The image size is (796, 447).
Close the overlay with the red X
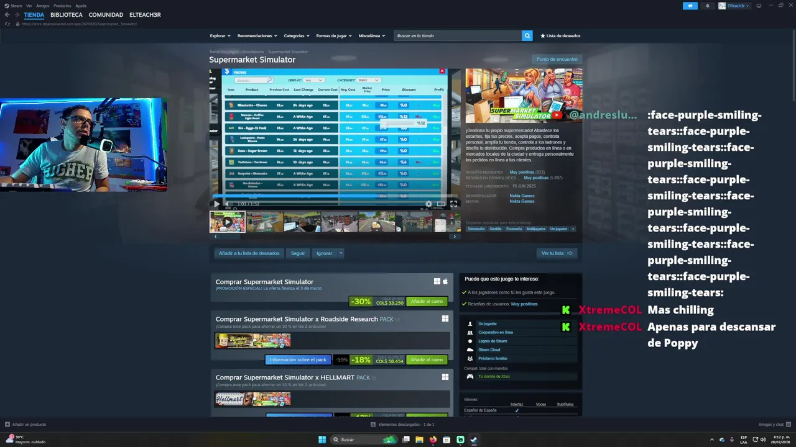click(x=442, y=71)
